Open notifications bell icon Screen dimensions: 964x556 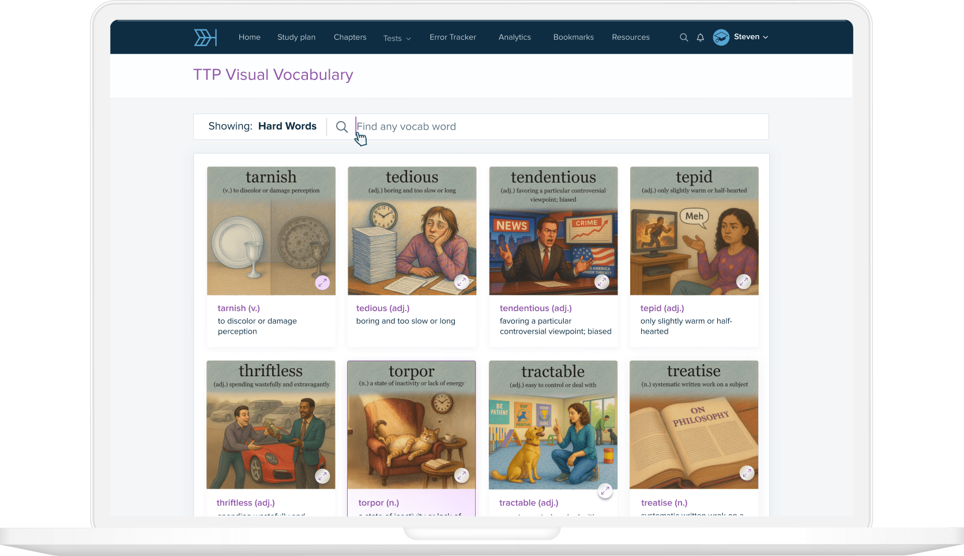point(701,37)
